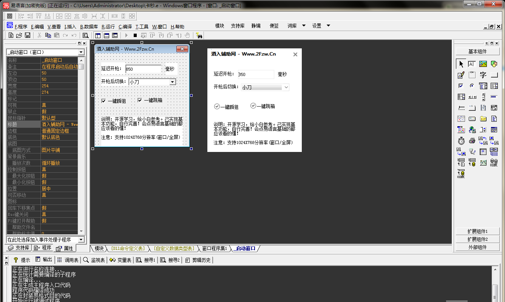Expand the _启动窗口 component selector dropdown
Screen dimensions: 505x302
pos(81,52)
